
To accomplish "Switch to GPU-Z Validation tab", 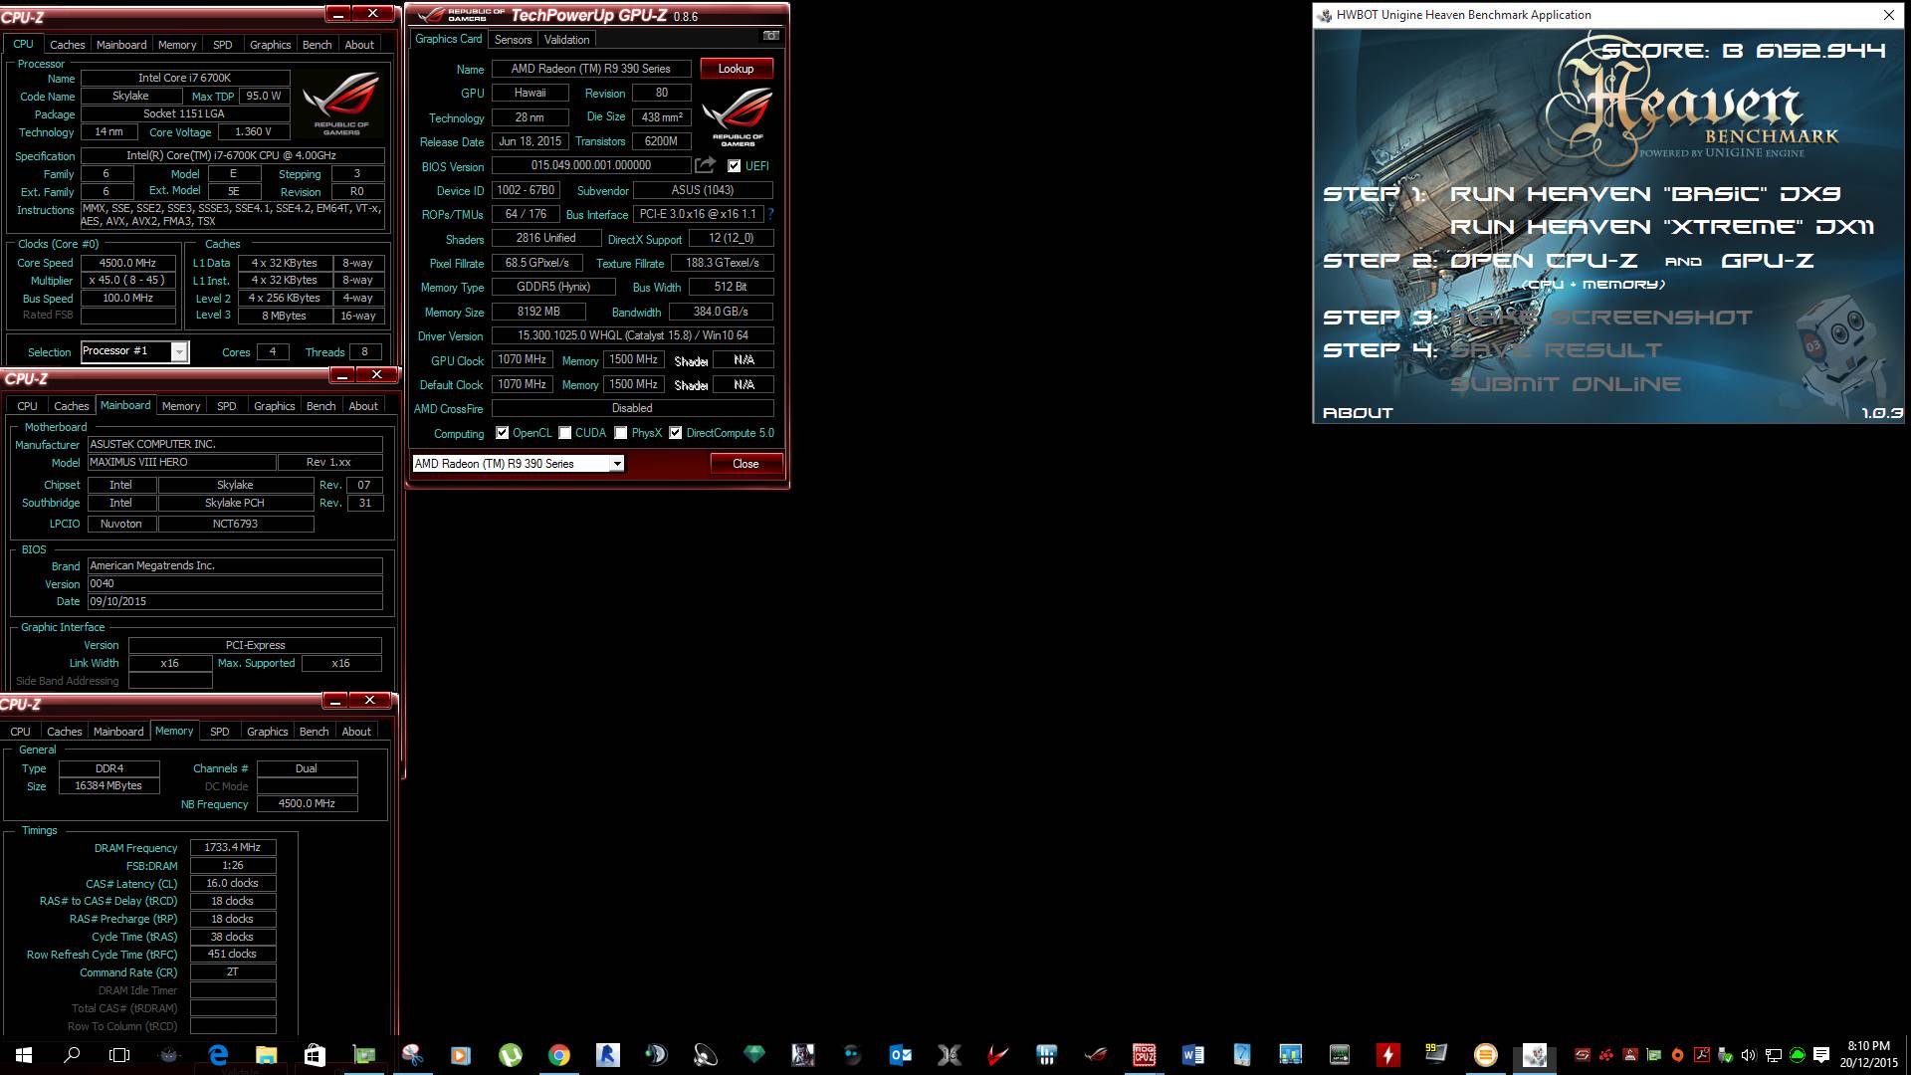I will pos(567,40).
